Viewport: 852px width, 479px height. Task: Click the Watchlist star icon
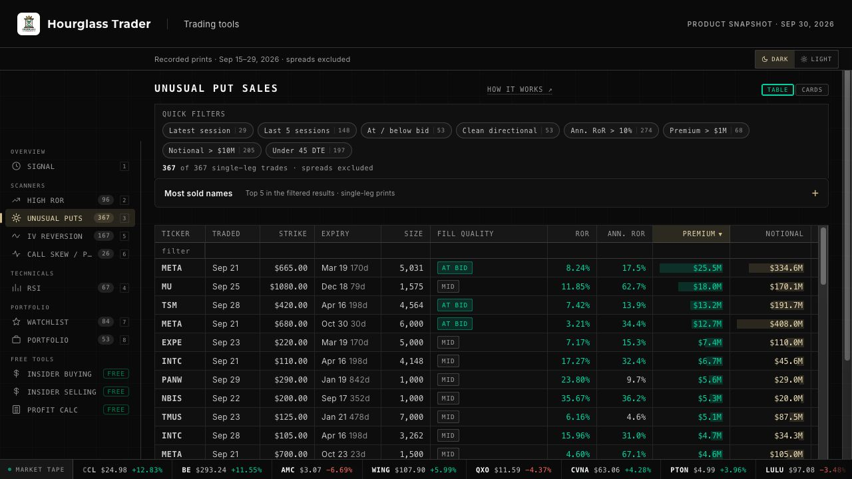click(16, 322)
